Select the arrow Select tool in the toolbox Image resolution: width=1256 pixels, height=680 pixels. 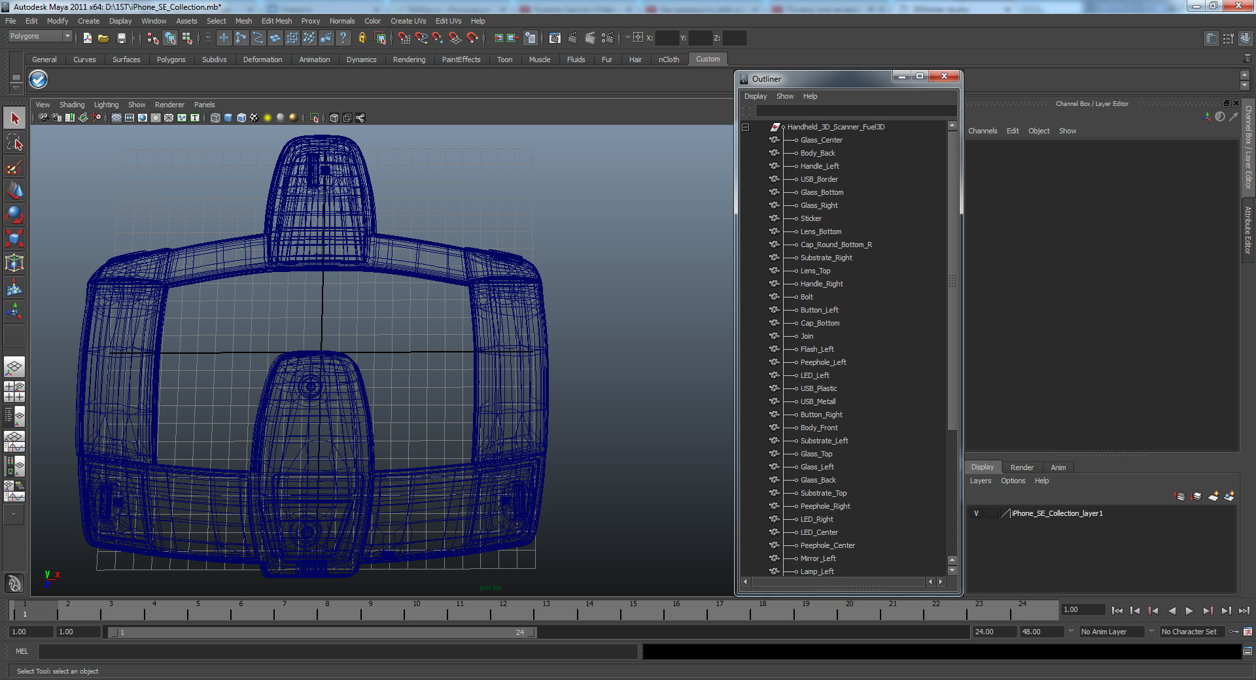click(14, 118)
